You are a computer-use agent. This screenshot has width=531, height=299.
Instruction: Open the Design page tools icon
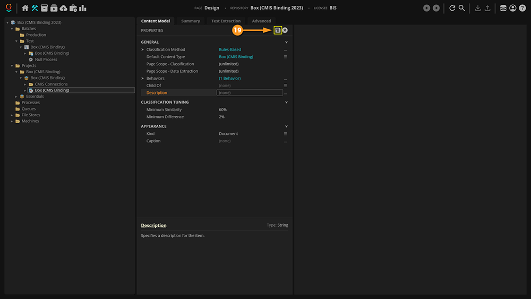tap(35, 8)
